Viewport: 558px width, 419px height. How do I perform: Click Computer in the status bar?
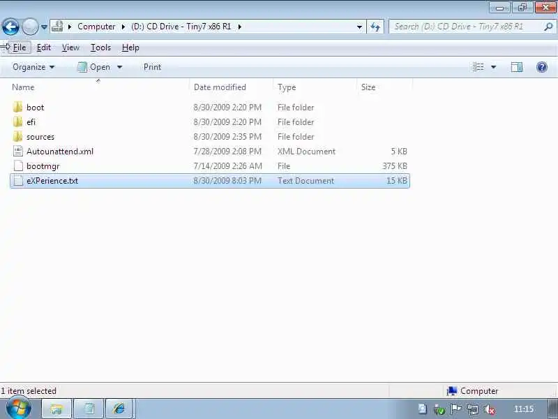(472, 391)
